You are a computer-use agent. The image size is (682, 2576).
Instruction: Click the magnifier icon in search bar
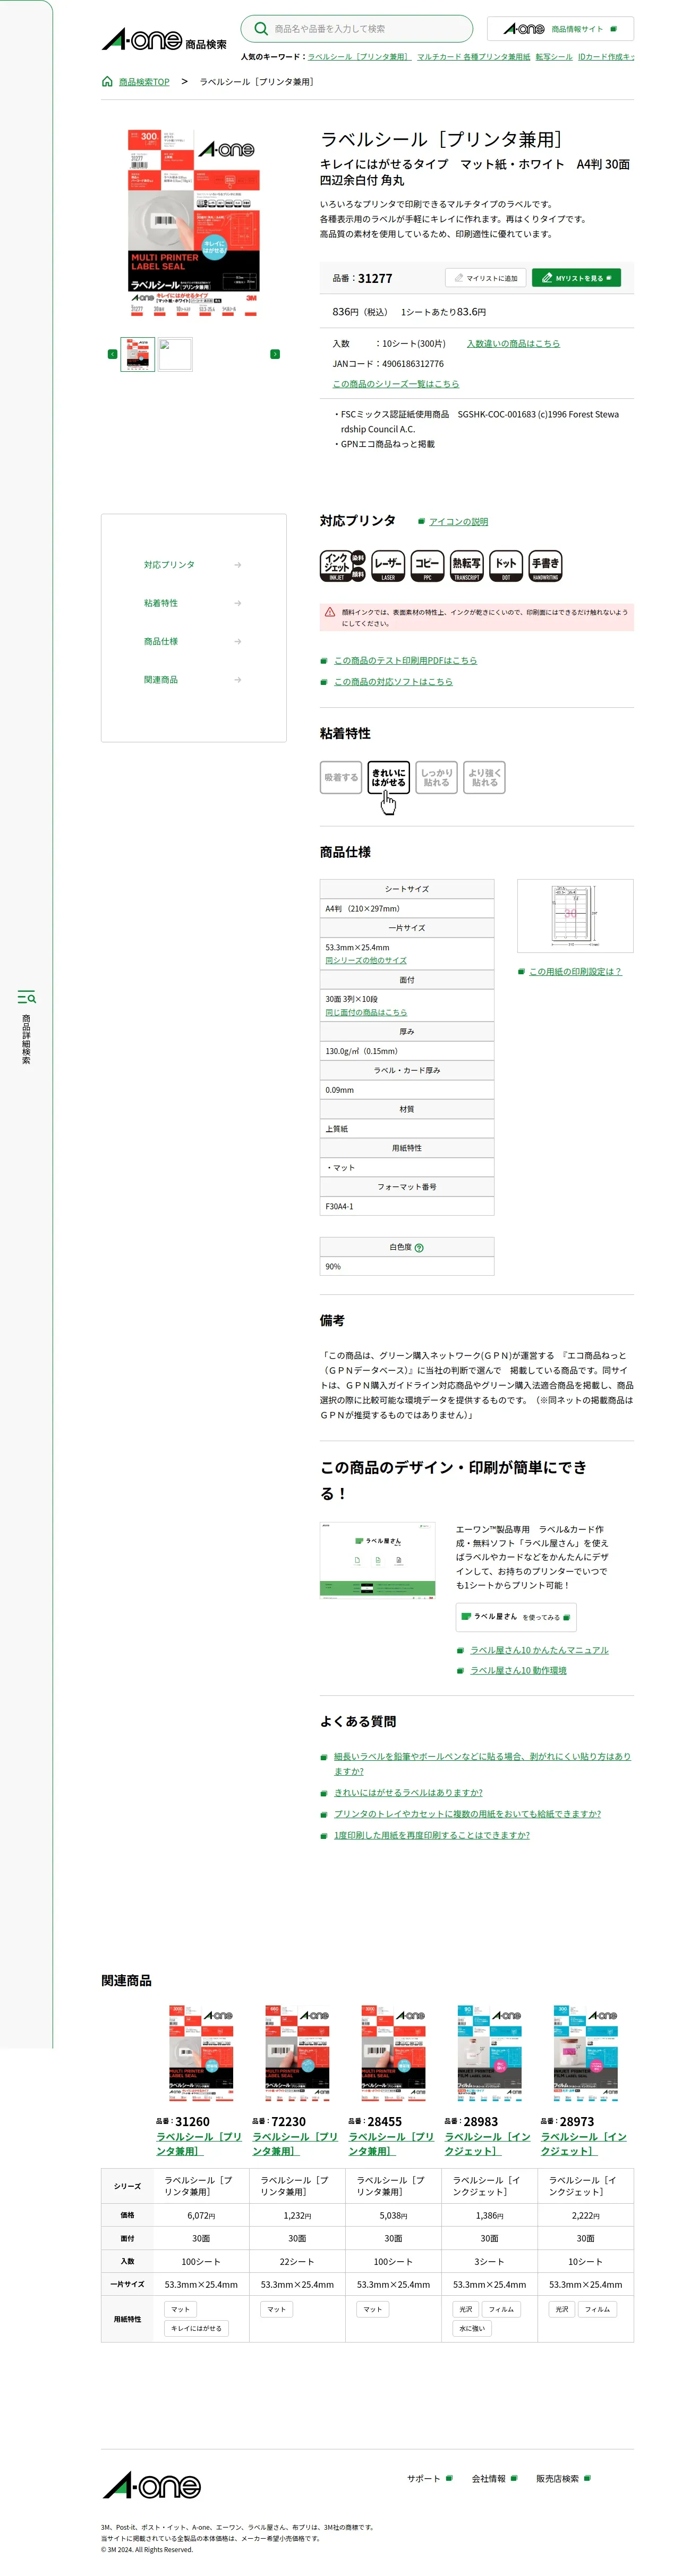261,29
